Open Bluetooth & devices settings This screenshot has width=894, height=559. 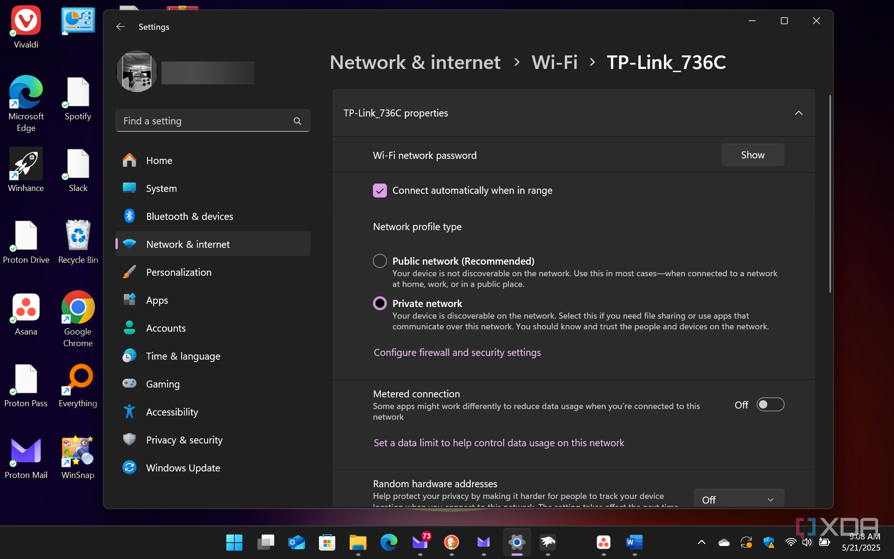pos(213,216)
